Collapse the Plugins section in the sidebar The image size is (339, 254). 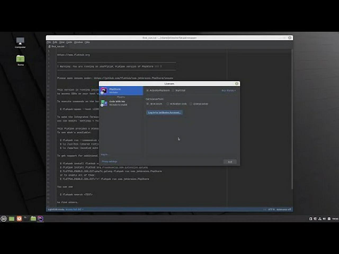[x=121, y=97]
